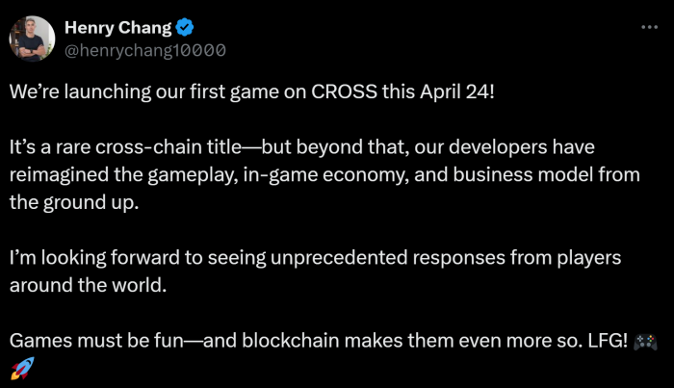
Task: Click the "I'm looking forward" text
Action: [x=94, y=258]
